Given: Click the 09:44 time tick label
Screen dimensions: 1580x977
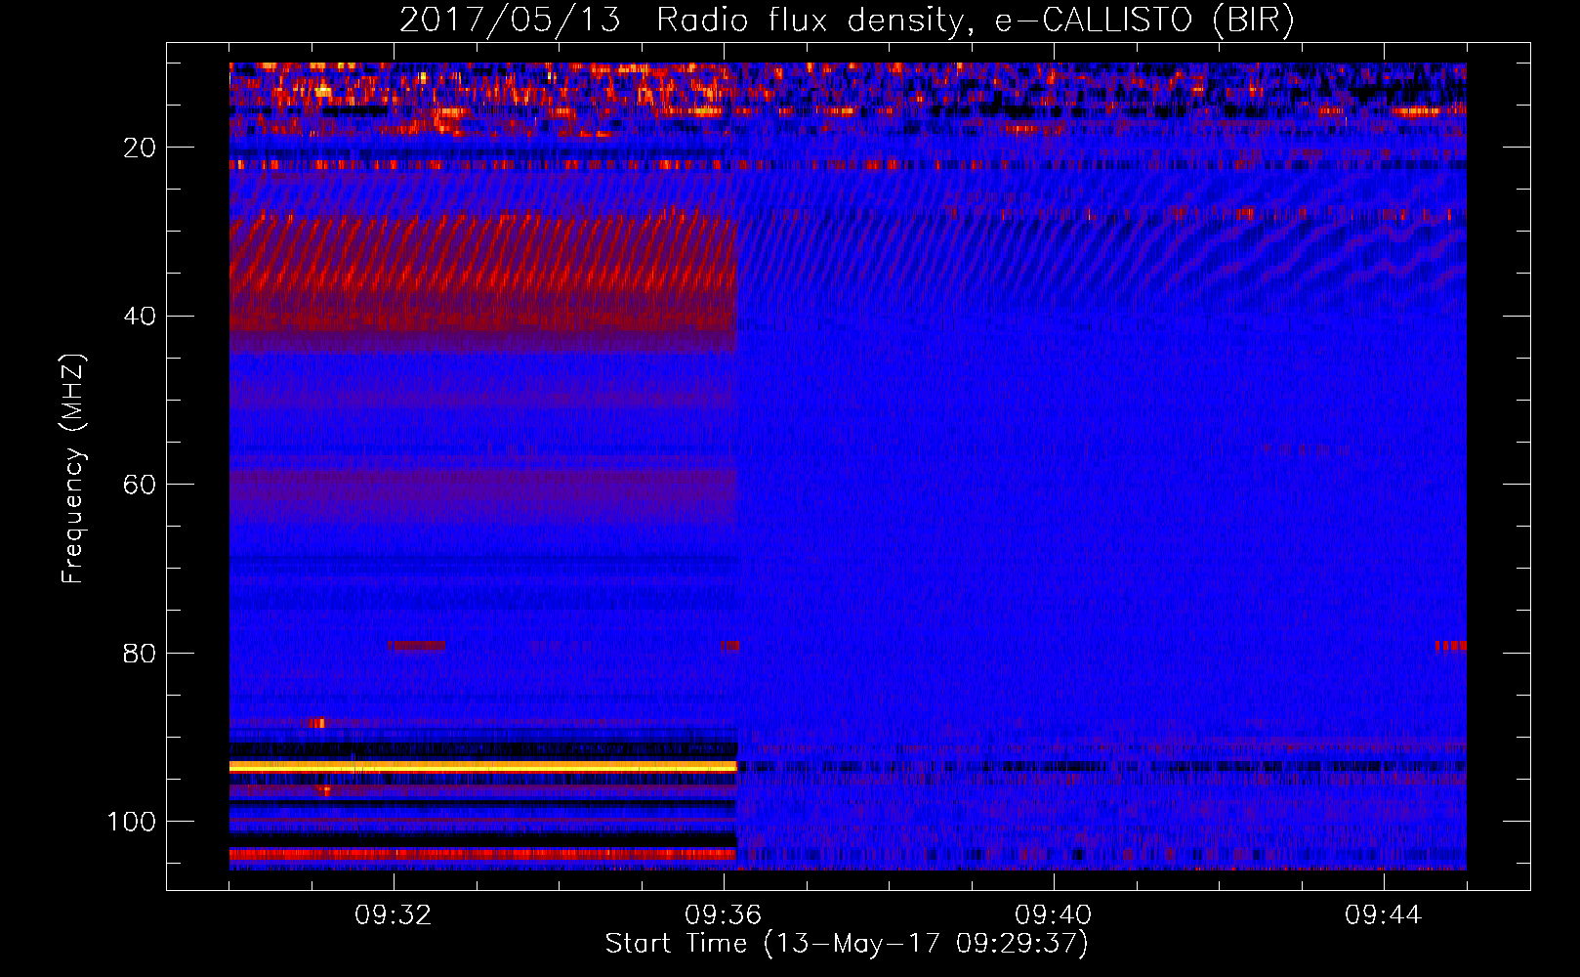Looking at the screenshot, I should coord(1384,915).
